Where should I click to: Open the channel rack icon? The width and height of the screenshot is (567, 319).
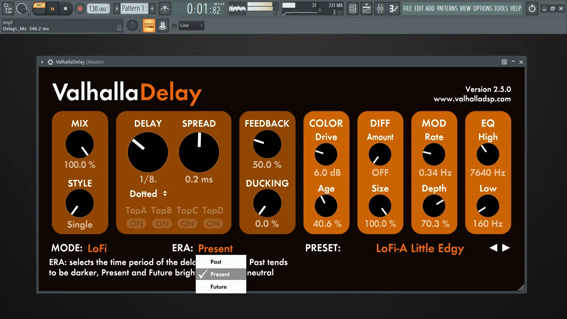[x=353, y=8]
